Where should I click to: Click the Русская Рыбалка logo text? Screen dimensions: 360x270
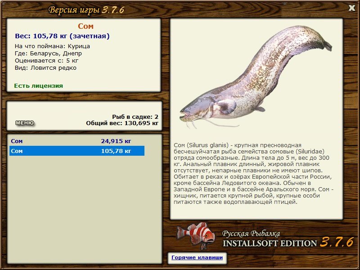251,234
